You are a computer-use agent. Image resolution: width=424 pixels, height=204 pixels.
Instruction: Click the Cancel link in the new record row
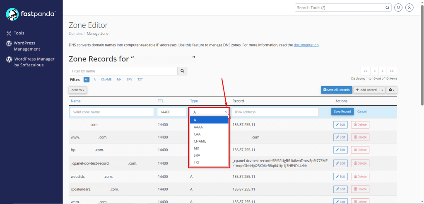[x=362, y=112]
